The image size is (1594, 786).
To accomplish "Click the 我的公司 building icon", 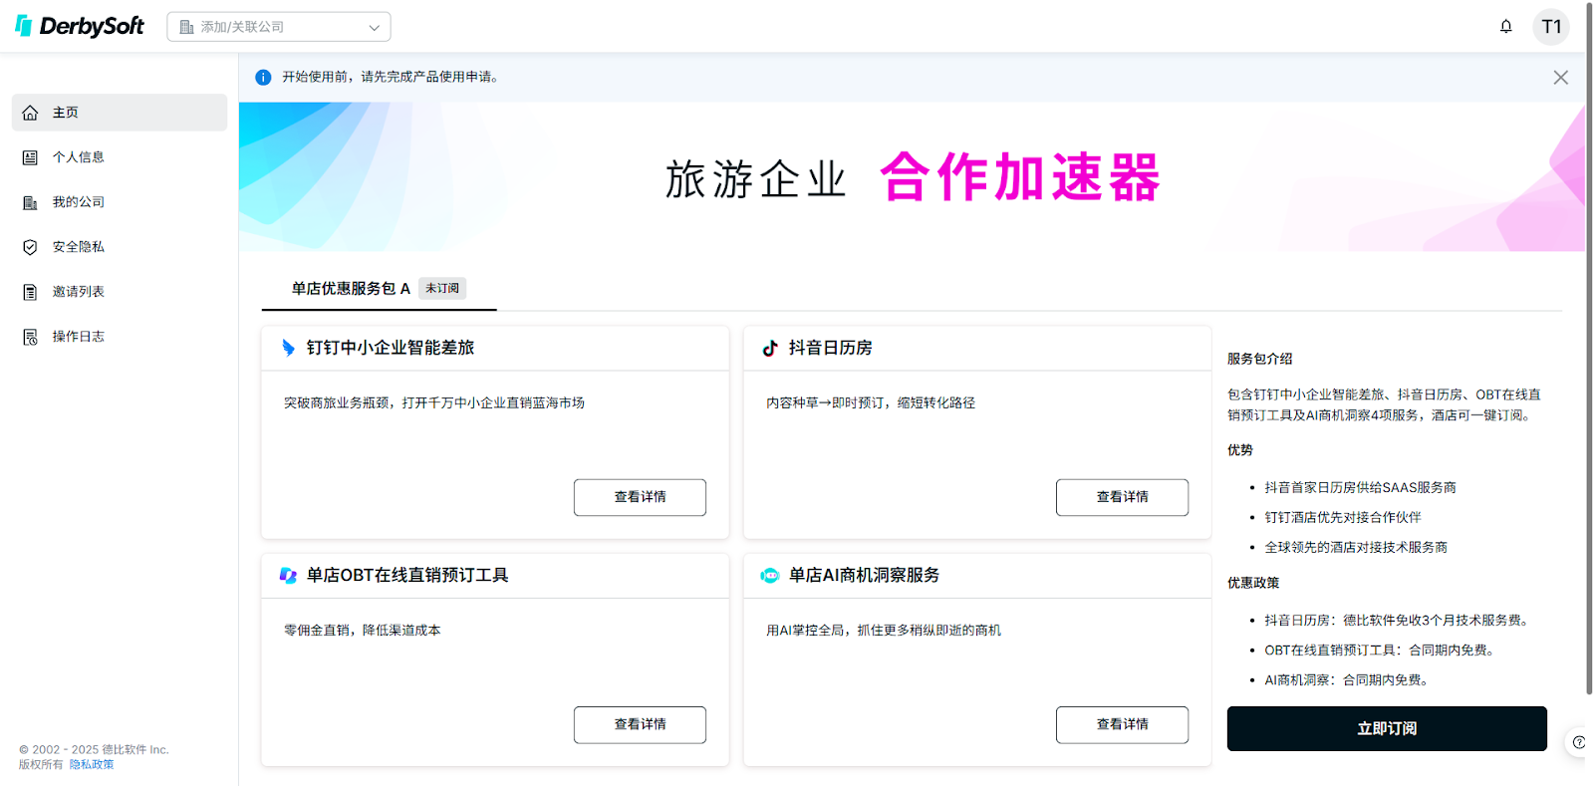I will [31, 202].
